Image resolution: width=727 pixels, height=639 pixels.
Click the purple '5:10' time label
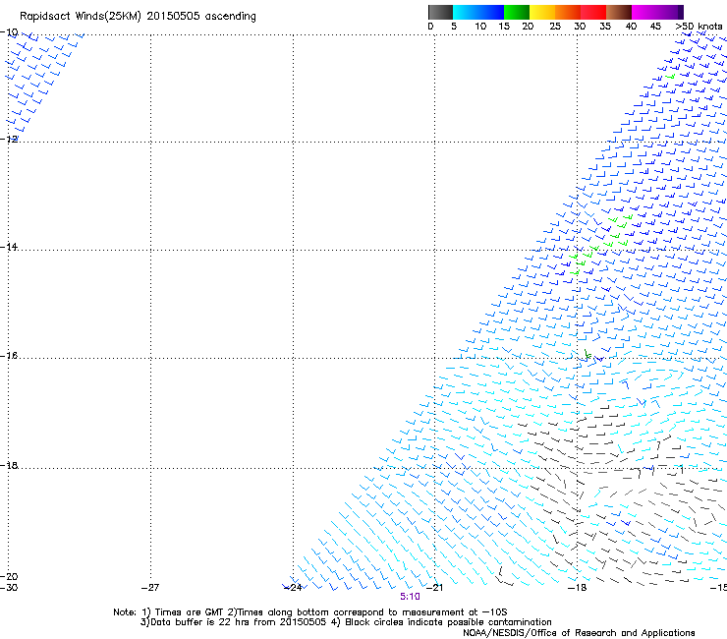coord(410,597)
